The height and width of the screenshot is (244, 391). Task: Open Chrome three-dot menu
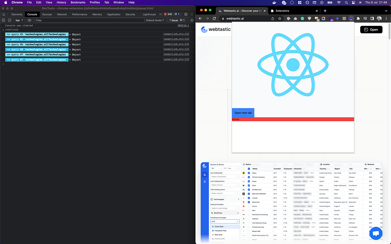coord(386,18)
